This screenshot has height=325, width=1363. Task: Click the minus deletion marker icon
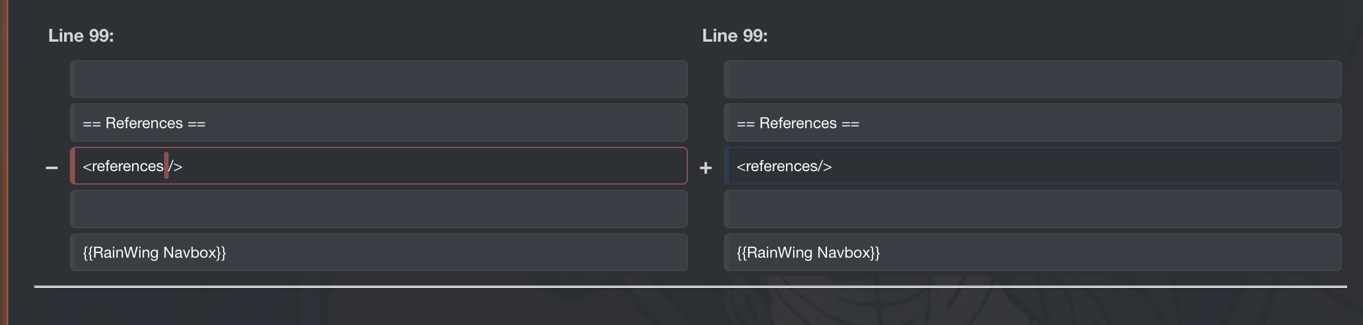pyautogui.click(x=52, y=168)
